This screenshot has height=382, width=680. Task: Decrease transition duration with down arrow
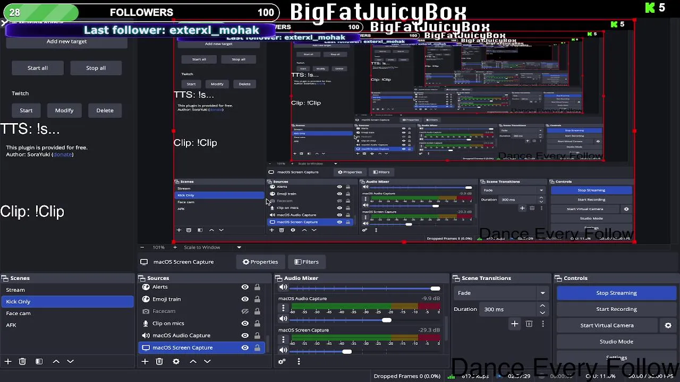[542, 312]
